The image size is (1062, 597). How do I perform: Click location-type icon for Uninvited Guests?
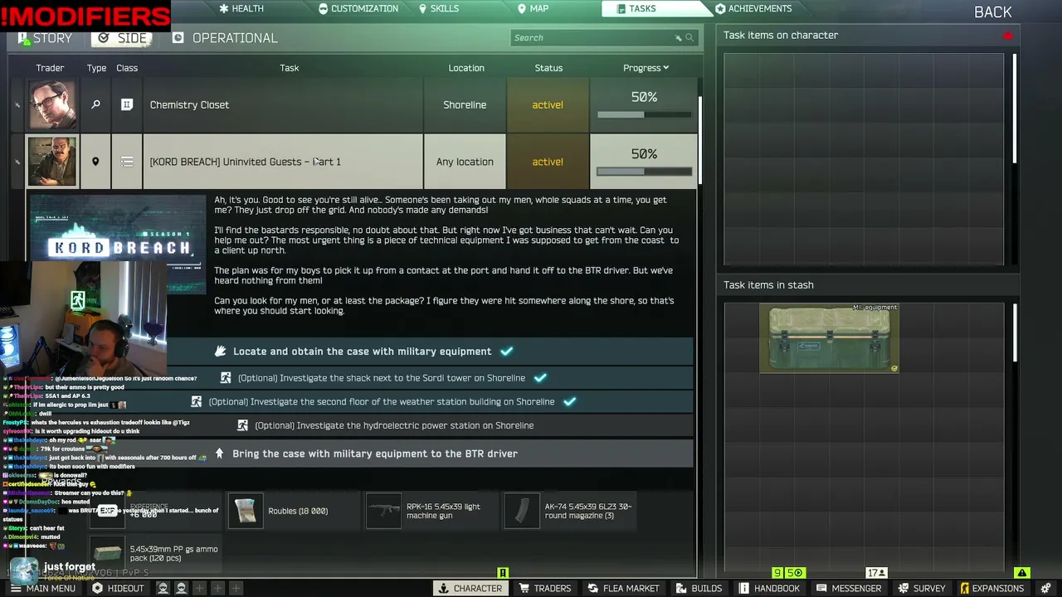(95, 162)
